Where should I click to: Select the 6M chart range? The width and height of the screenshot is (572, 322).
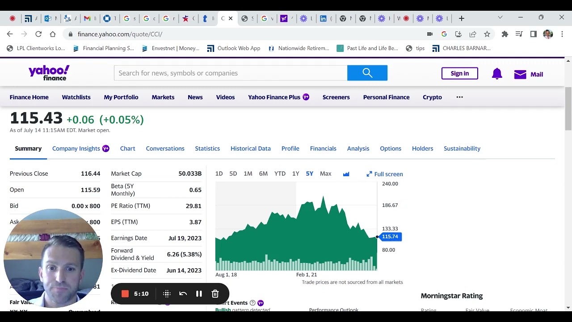(263, 174)
